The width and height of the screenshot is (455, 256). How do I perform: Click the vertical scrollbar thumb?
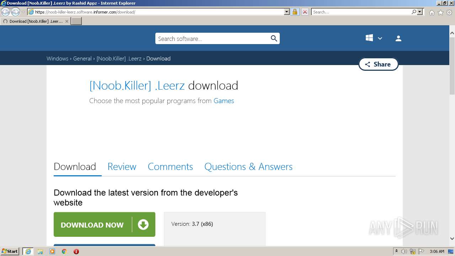tap(452, 65)
